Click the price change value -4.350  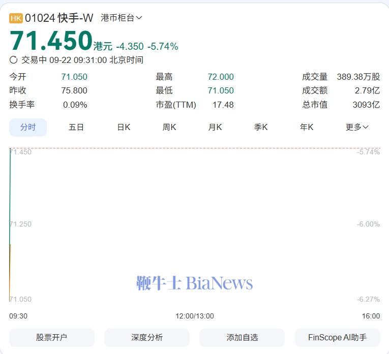pos(130,46)
